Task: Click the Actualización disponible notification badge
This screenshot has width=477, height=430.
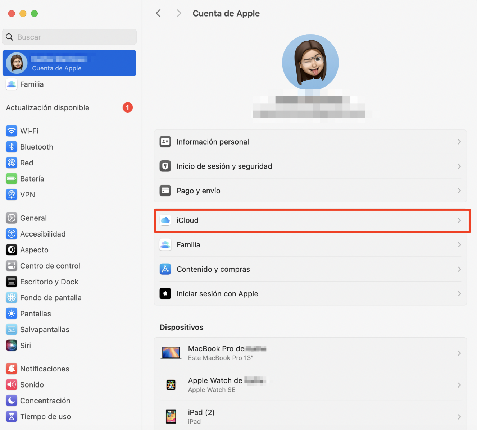Action: tap(128, 107)
